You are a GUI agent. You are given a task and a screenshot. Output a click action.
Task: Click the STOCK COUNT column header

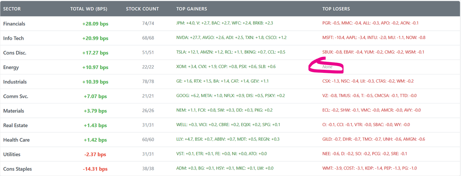(x=142, y=8)
